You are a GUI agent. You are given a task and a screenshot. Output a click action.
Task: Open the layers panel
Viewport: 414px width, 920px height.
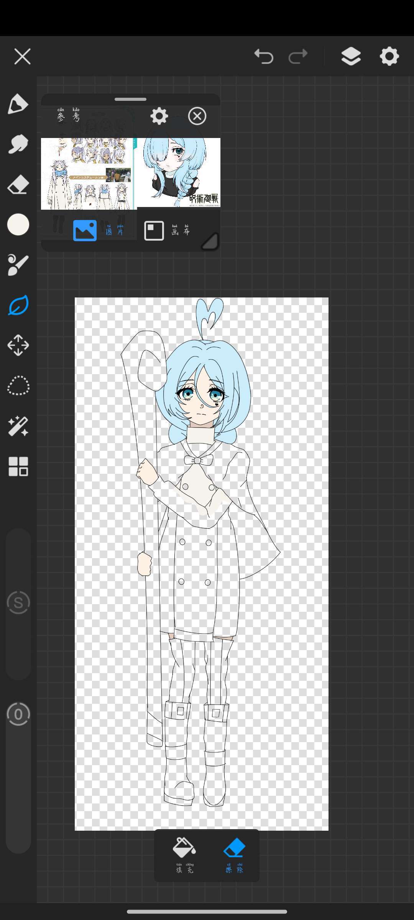tap(351, 57)
